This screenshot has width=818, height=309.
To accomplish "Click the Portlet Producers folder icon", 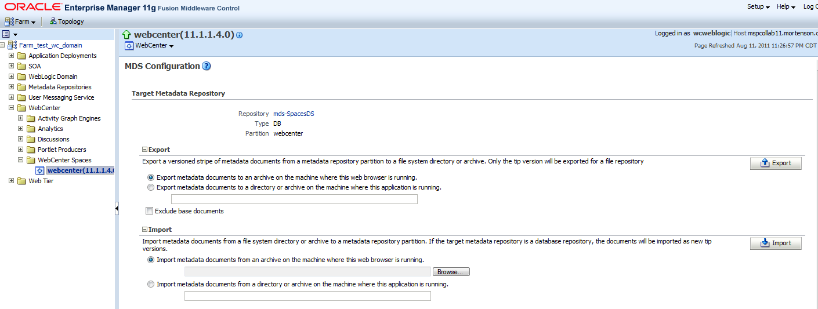I will [31, 150].
